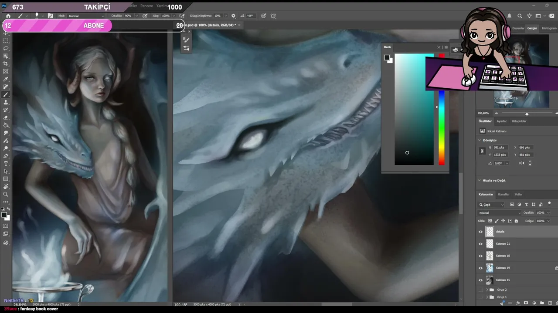Open the layer filter type dropdown Çeşit

(x=492, y=205)
